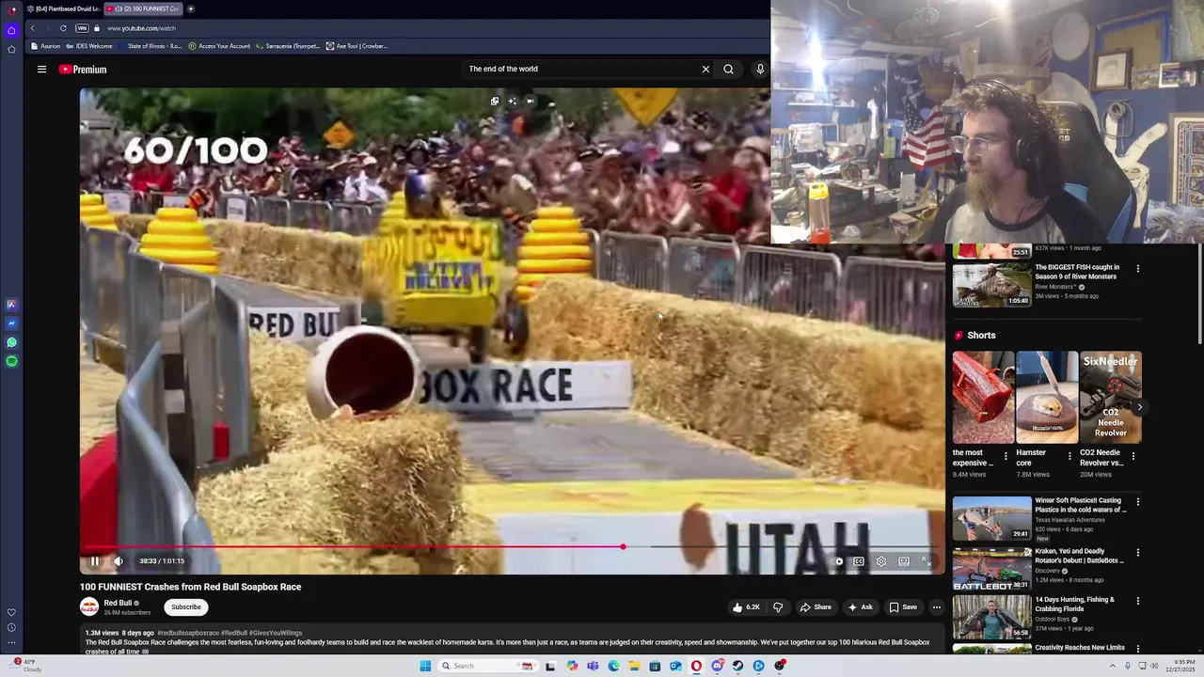Open Red Bull channel name link

pos(118,603)
